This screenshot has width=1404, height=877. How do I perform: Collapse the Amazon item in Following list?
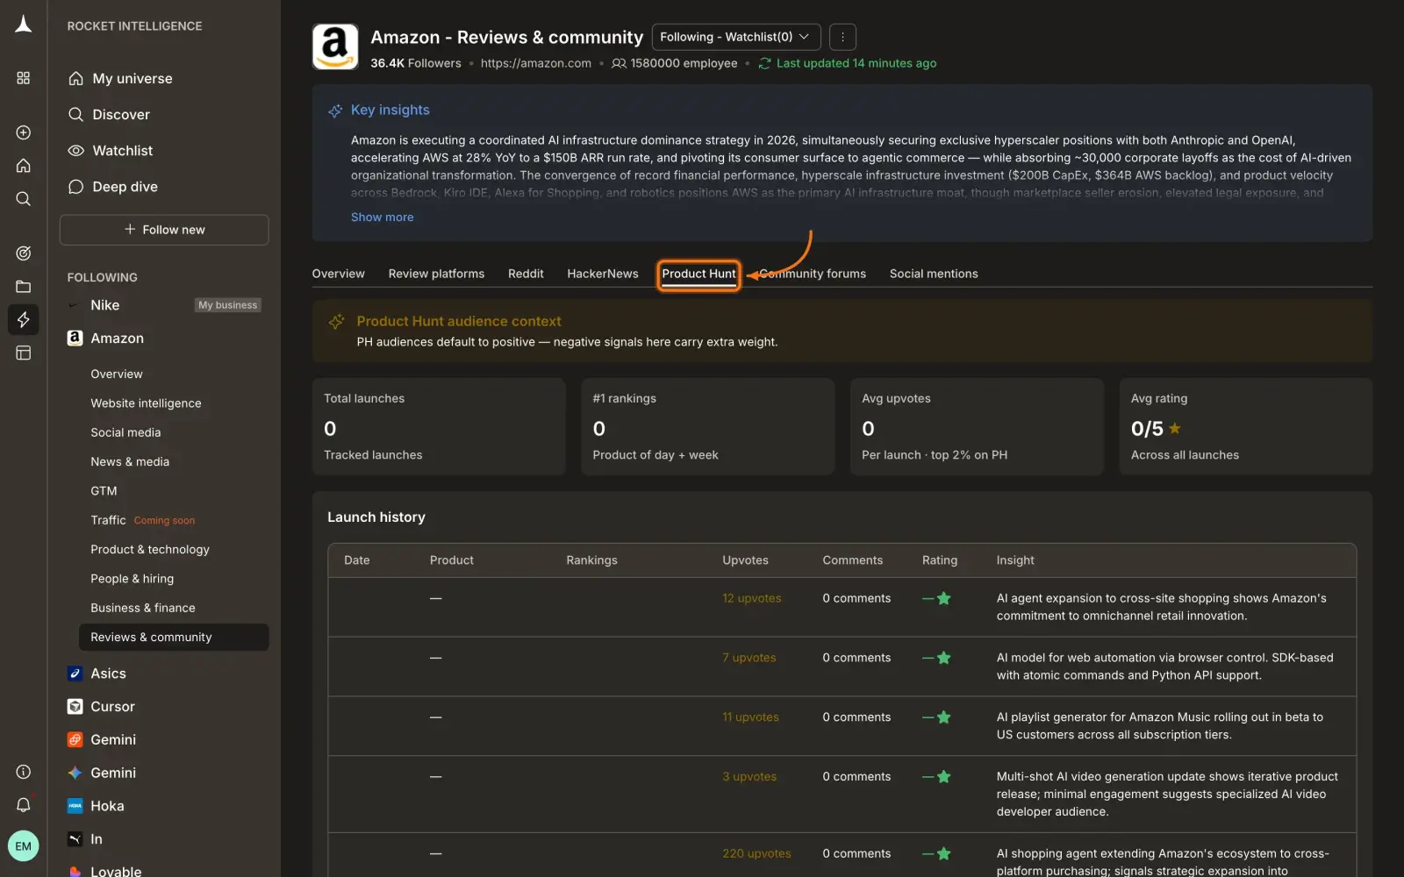117,339
